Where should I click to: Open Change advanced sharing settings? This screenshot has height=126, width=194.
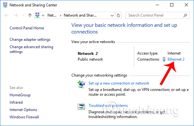click(x=31, y=49)
